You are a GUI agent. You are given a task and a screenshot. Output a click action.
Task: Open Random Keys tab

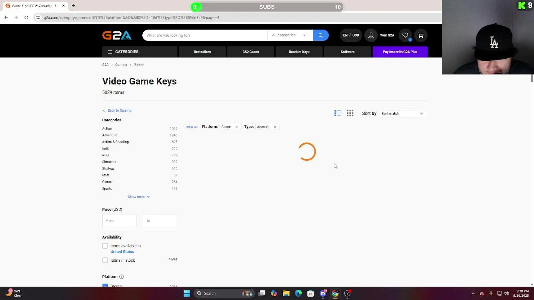coord(299,52)
